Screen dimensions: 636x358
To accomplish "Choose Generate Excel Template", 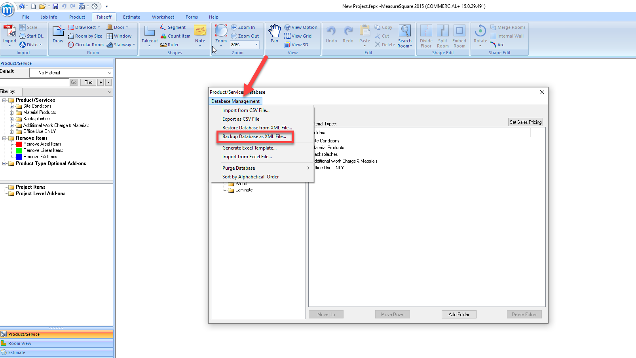I will click(249, 148).
